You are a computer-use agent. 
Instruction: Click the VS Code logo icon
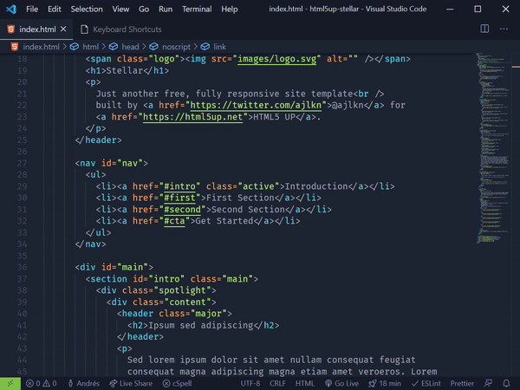pos(11,9)
